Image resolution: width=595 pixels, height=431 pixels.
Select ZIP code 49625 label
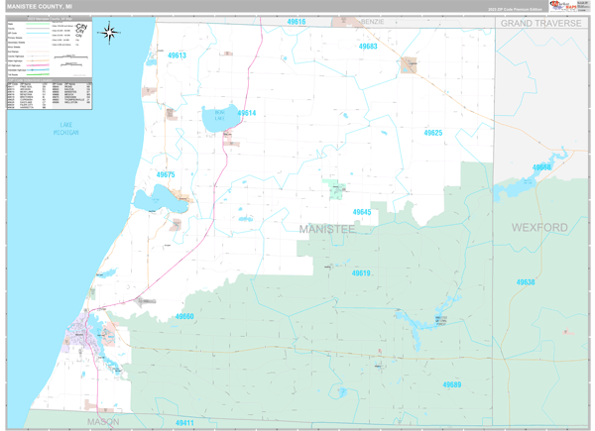pyautogui.click(x=433, y=132)
